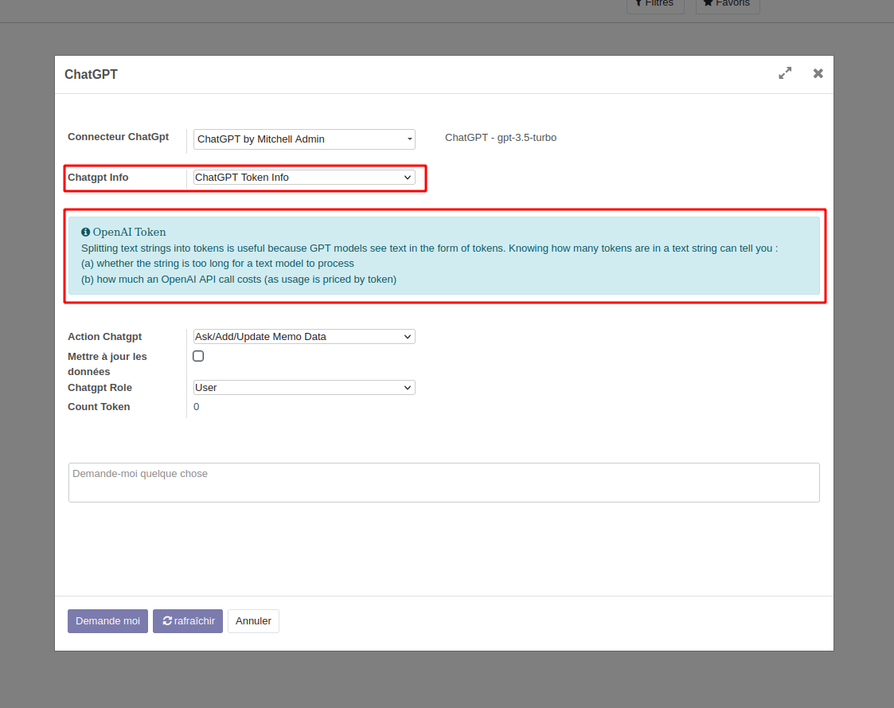
Task: Open the Filtres menu behind the dialog
Action: [655, 5]
